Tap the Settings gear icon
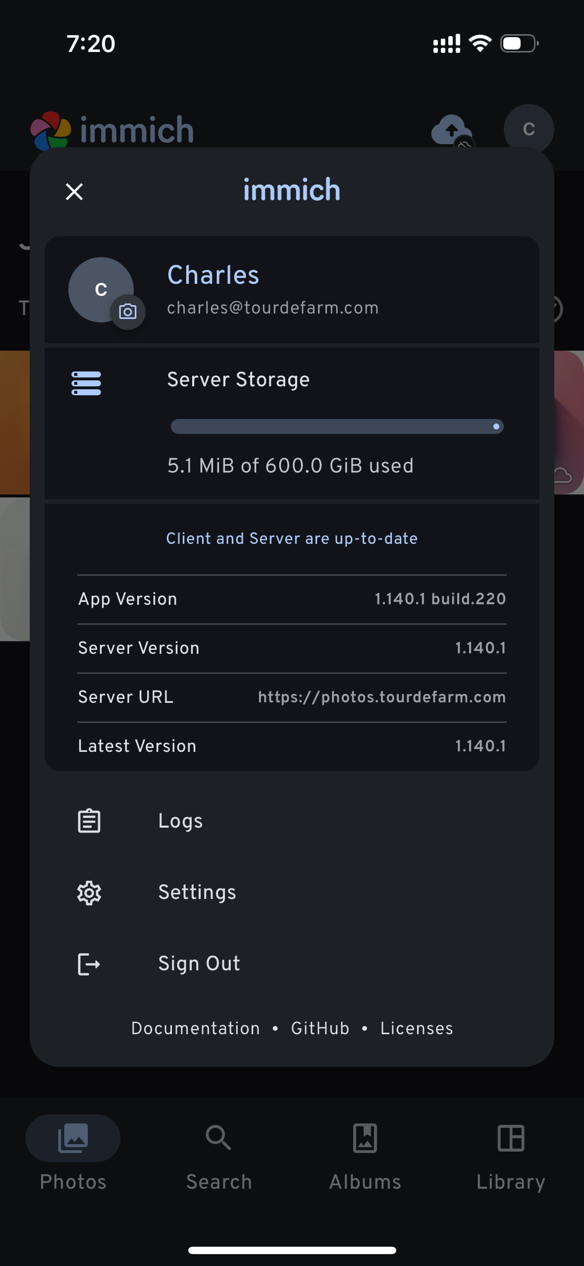 click(89, 893)
